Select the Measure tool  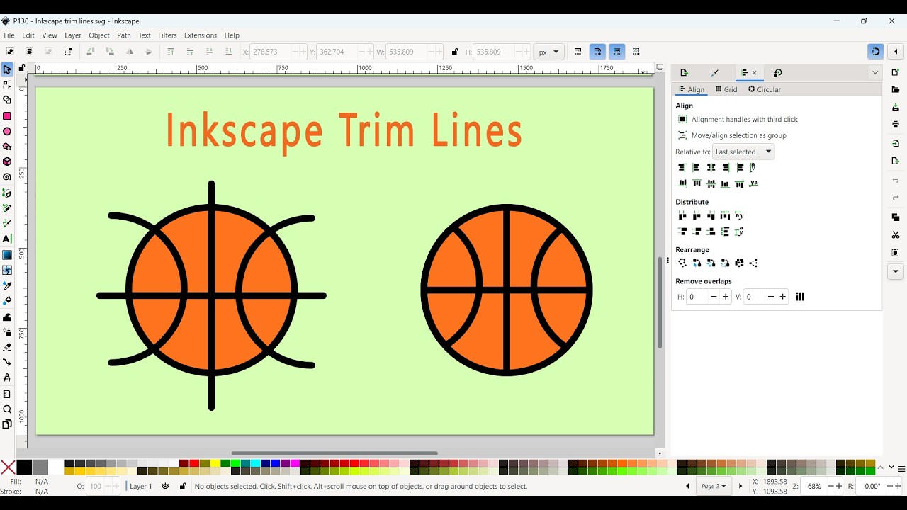(7, 394)
